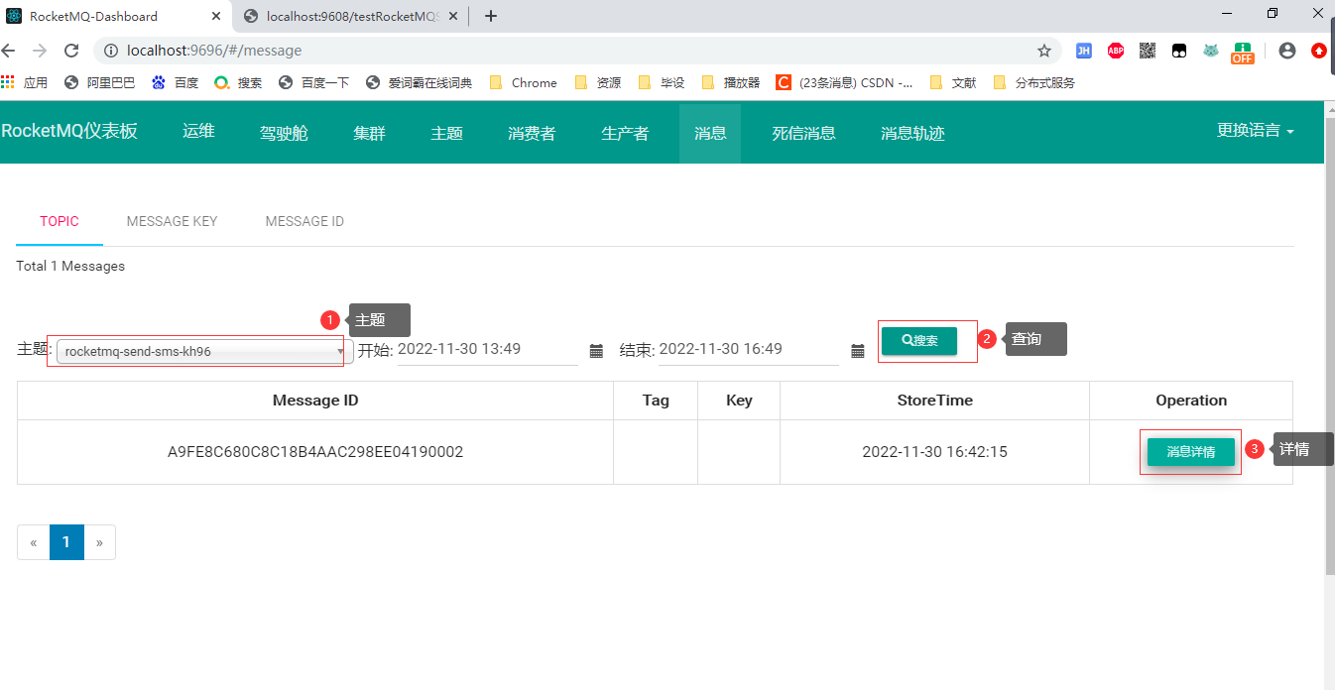This screenshot has width=1335, height=690.
Task: Switch to the MESSAGE KEY tab
Action: tap(172, 221)
